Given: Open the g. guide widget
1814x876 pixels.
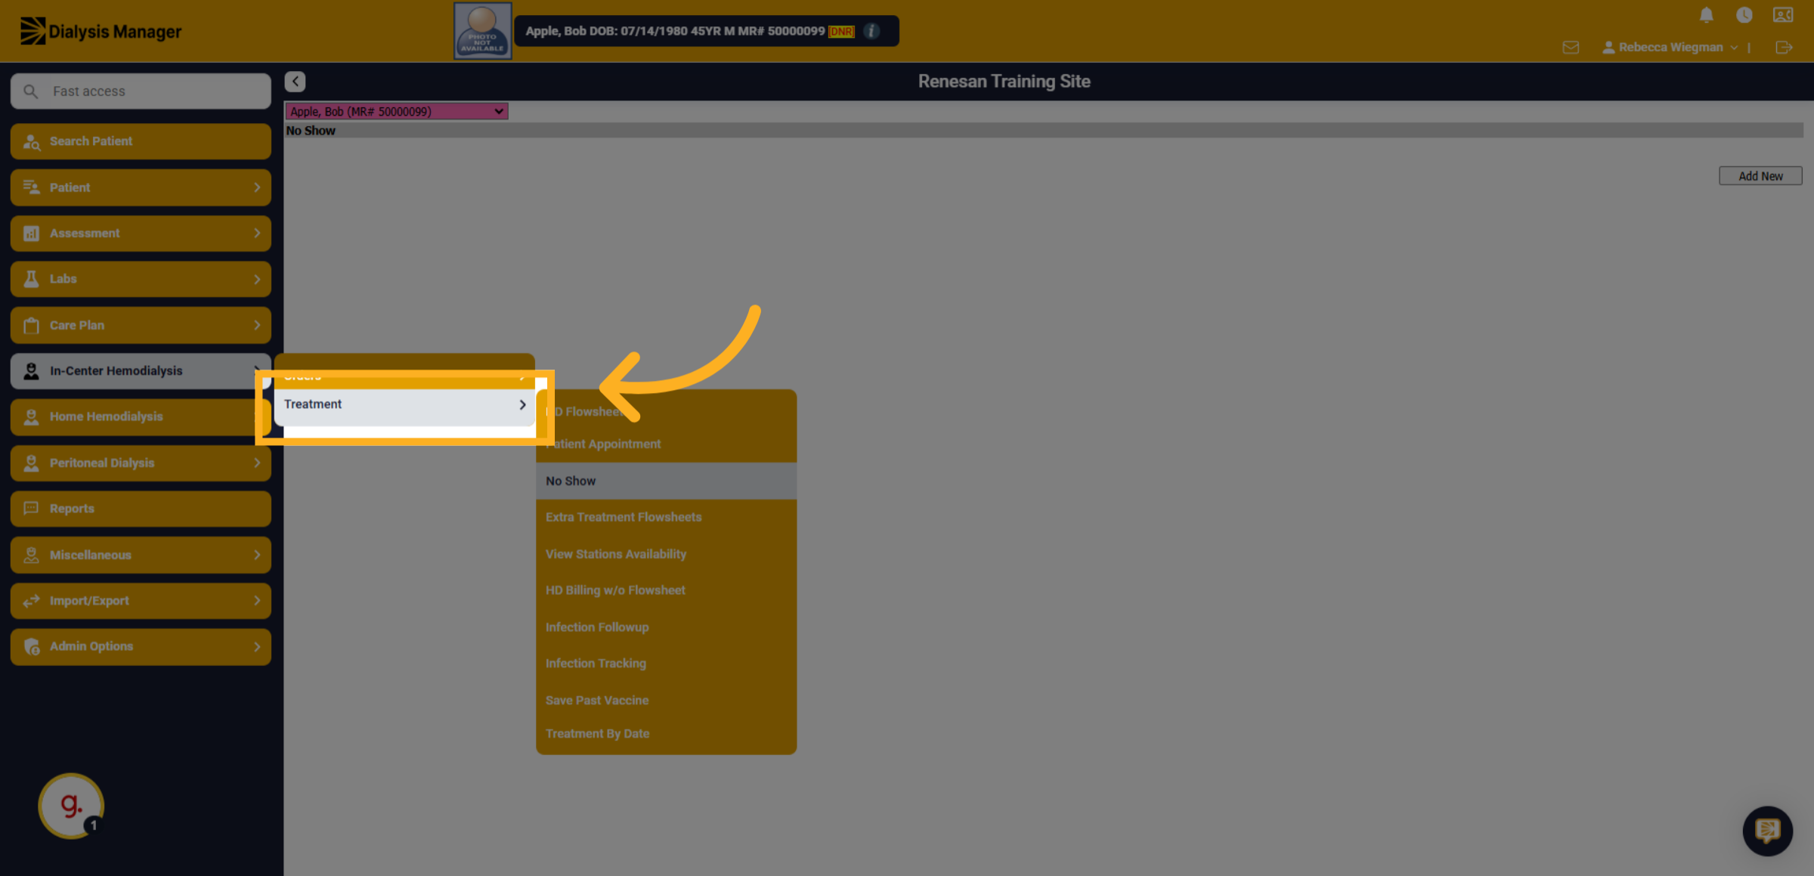Looking at the screenshot, I should (71, 806).
